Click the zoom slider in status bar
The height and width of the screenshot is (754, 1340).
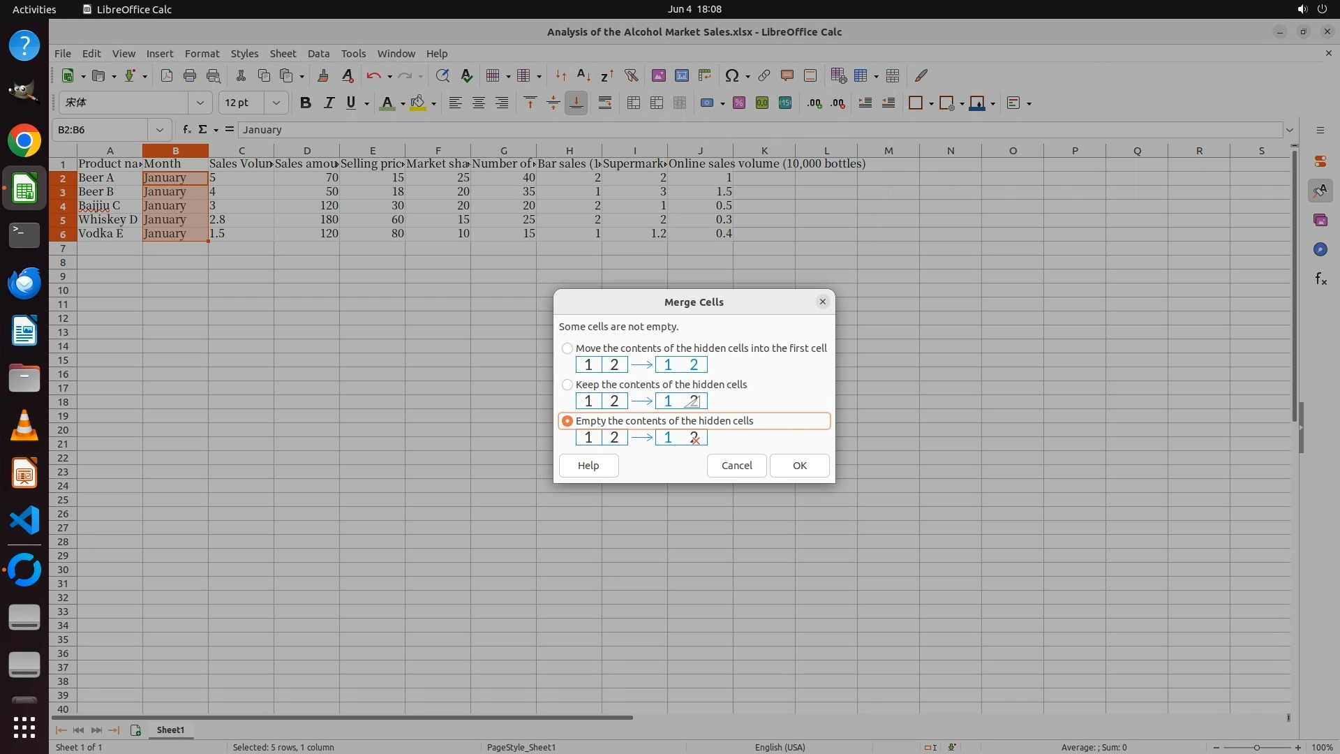[x=1256, y=748]
